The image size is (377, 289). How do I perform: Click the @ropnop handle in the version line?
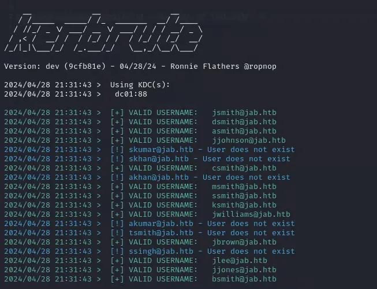pos(260,66)
